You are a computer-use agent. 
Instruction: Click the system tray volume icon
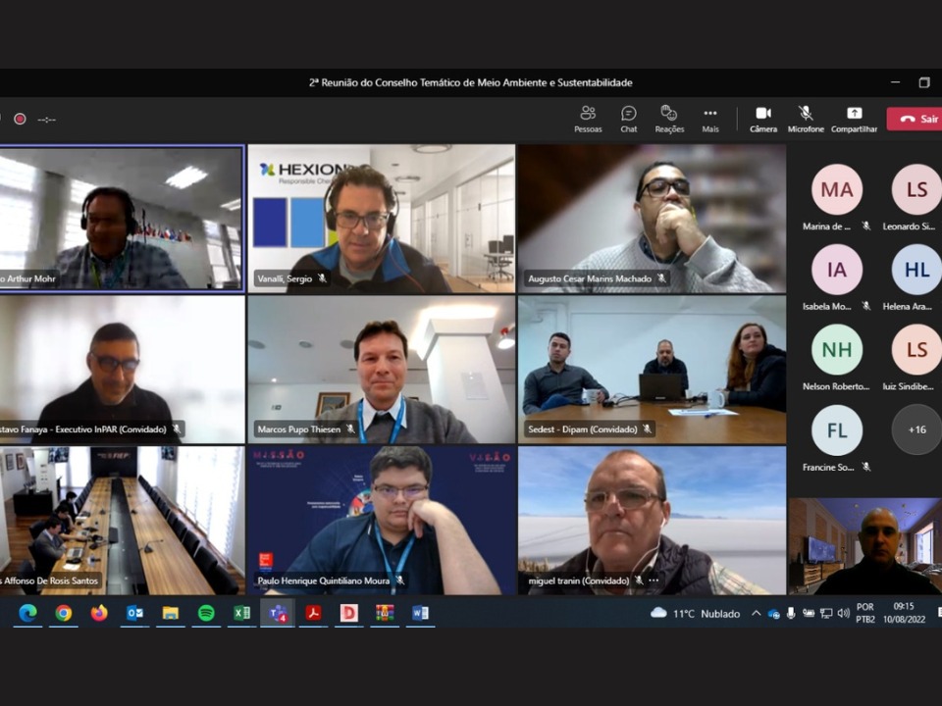843,613
